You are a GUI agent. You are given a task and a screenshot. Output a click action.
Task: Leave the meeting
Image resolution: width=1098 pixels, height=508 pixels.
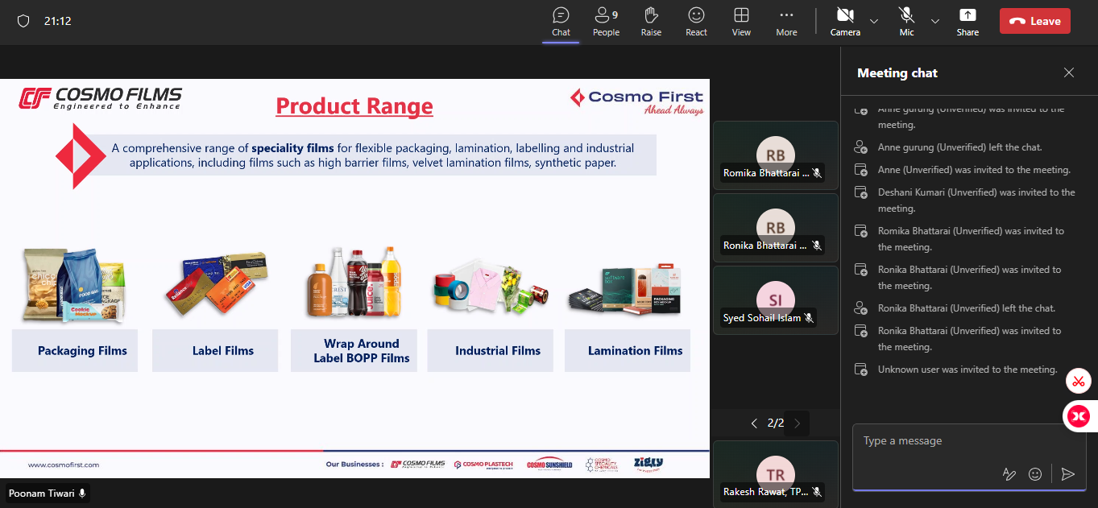click(x=1035, y=21)
